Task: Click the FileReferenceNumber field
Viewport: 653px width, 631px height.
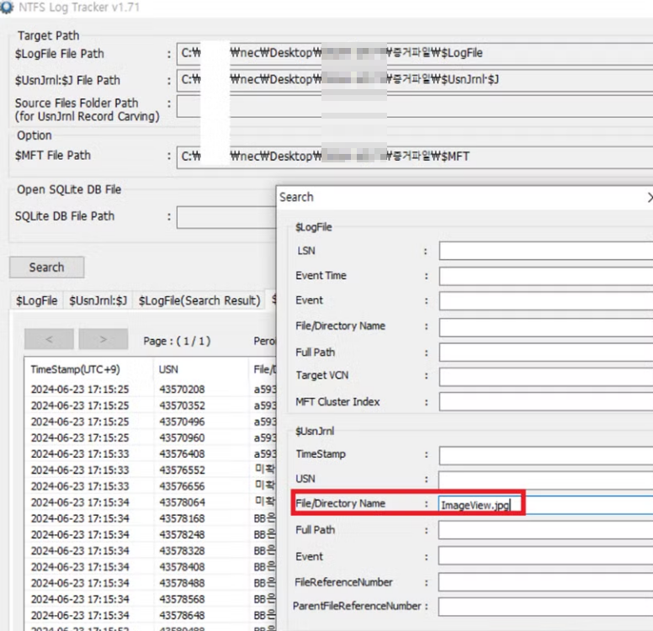Action: (x=546, y=582)
